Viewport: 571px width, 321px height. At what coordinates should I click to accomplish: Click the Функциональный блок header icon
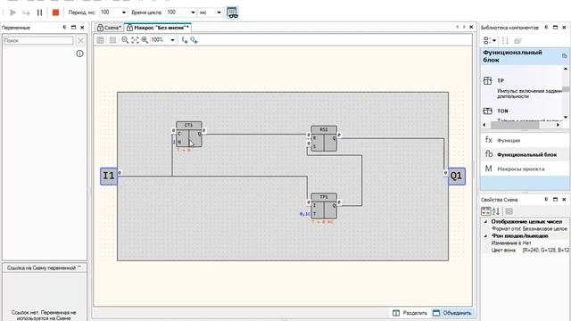click(x=565, y=55)
